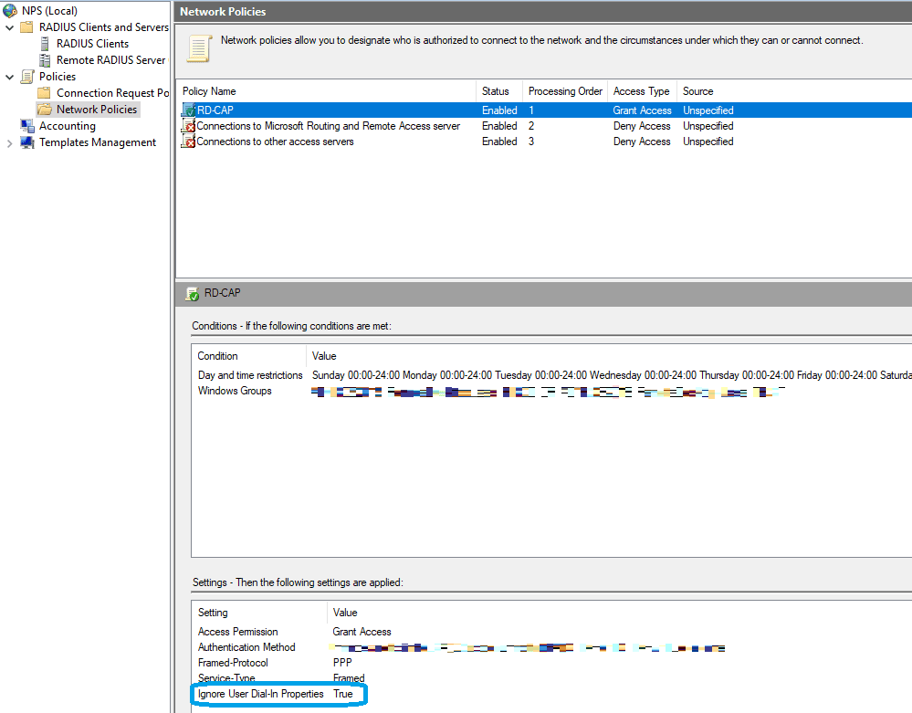Click the RADIUS Clients server icon

45,44
